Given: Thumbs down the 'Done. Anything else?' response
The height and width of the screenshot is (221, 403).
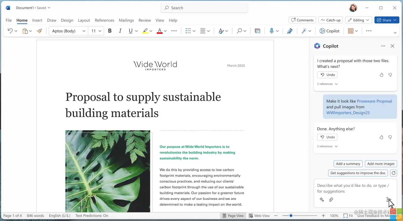Looking at the screenshot, I should click(390, 137).
